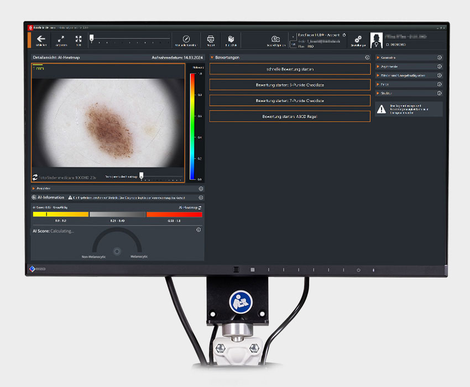This screenshot has height=387, width=470.
Task: Click the camera swap icon under image
Action: tap(35, 177)
